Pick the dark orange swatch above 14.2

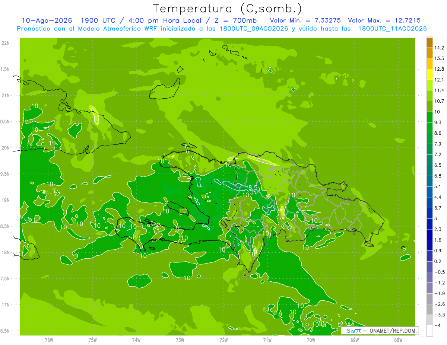coord(429,42)
